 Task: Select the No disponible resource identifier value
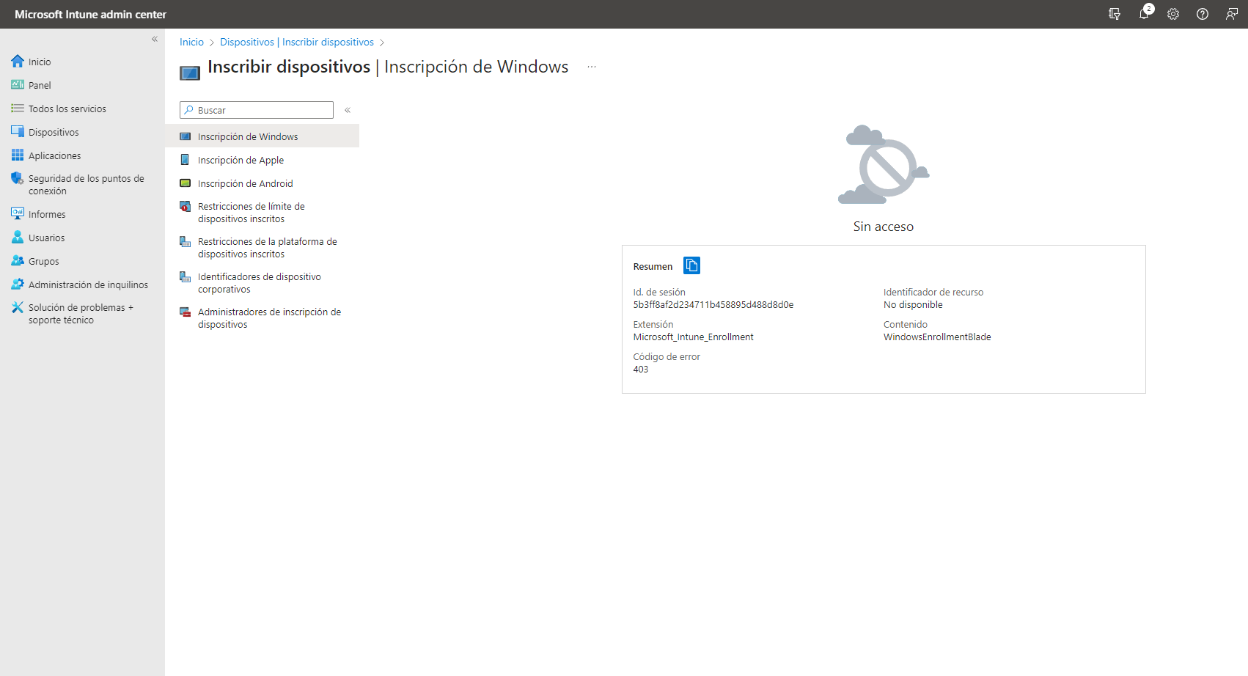pyautogui.click(x=913, y=305)
